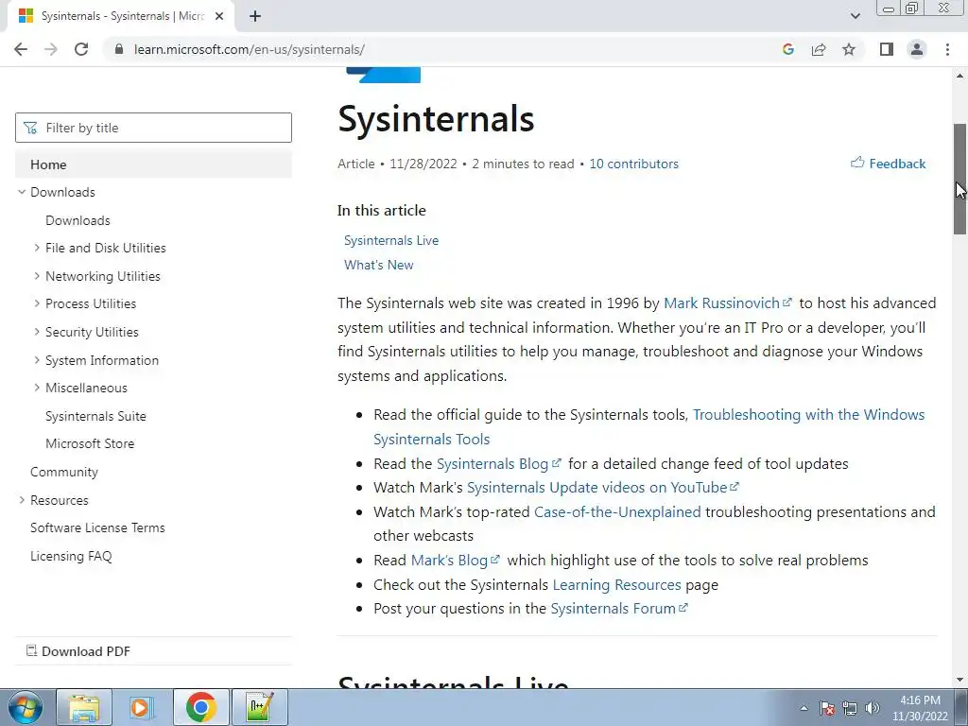Click the volume speaker tray icon
This screenshot has height=726, width=968.
[x=873, y=708]
